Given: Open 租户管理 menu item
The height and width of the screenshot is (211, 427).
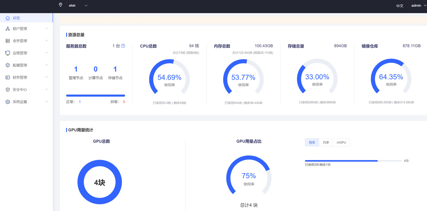Looking at the screenshot, I should [x=26, y=29].
